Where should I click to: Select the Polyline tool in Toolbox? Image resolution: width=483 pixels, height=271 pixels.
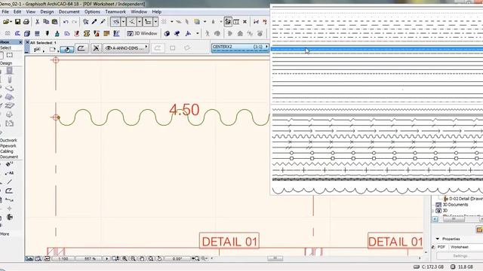[10, 190]
